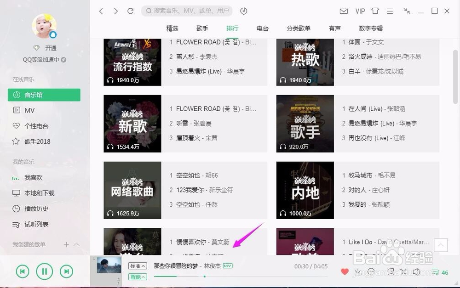Toggle the red heart favorite icon
This screenshot has width=460, height=288.
(x=345, y=272)
